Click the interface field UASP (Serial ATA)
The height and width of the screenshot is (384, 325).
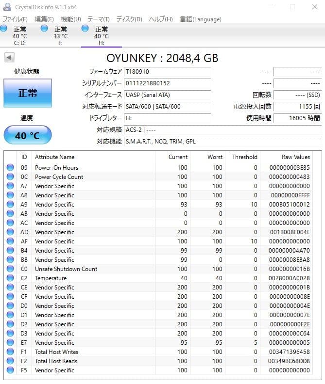(x=168, y=95)
